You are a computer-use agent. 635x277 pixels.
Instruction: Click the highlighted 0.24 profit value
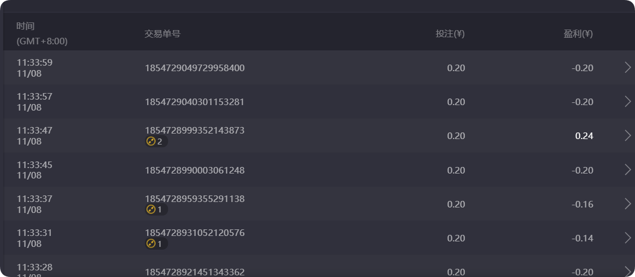pyautogui.click(x=584, y=136)
